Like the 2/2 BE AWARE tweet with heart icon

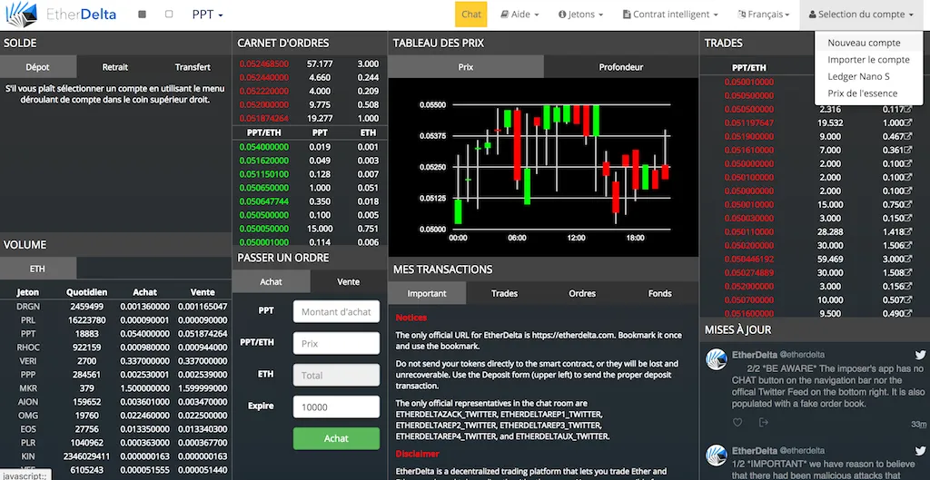tap(737, 423)
